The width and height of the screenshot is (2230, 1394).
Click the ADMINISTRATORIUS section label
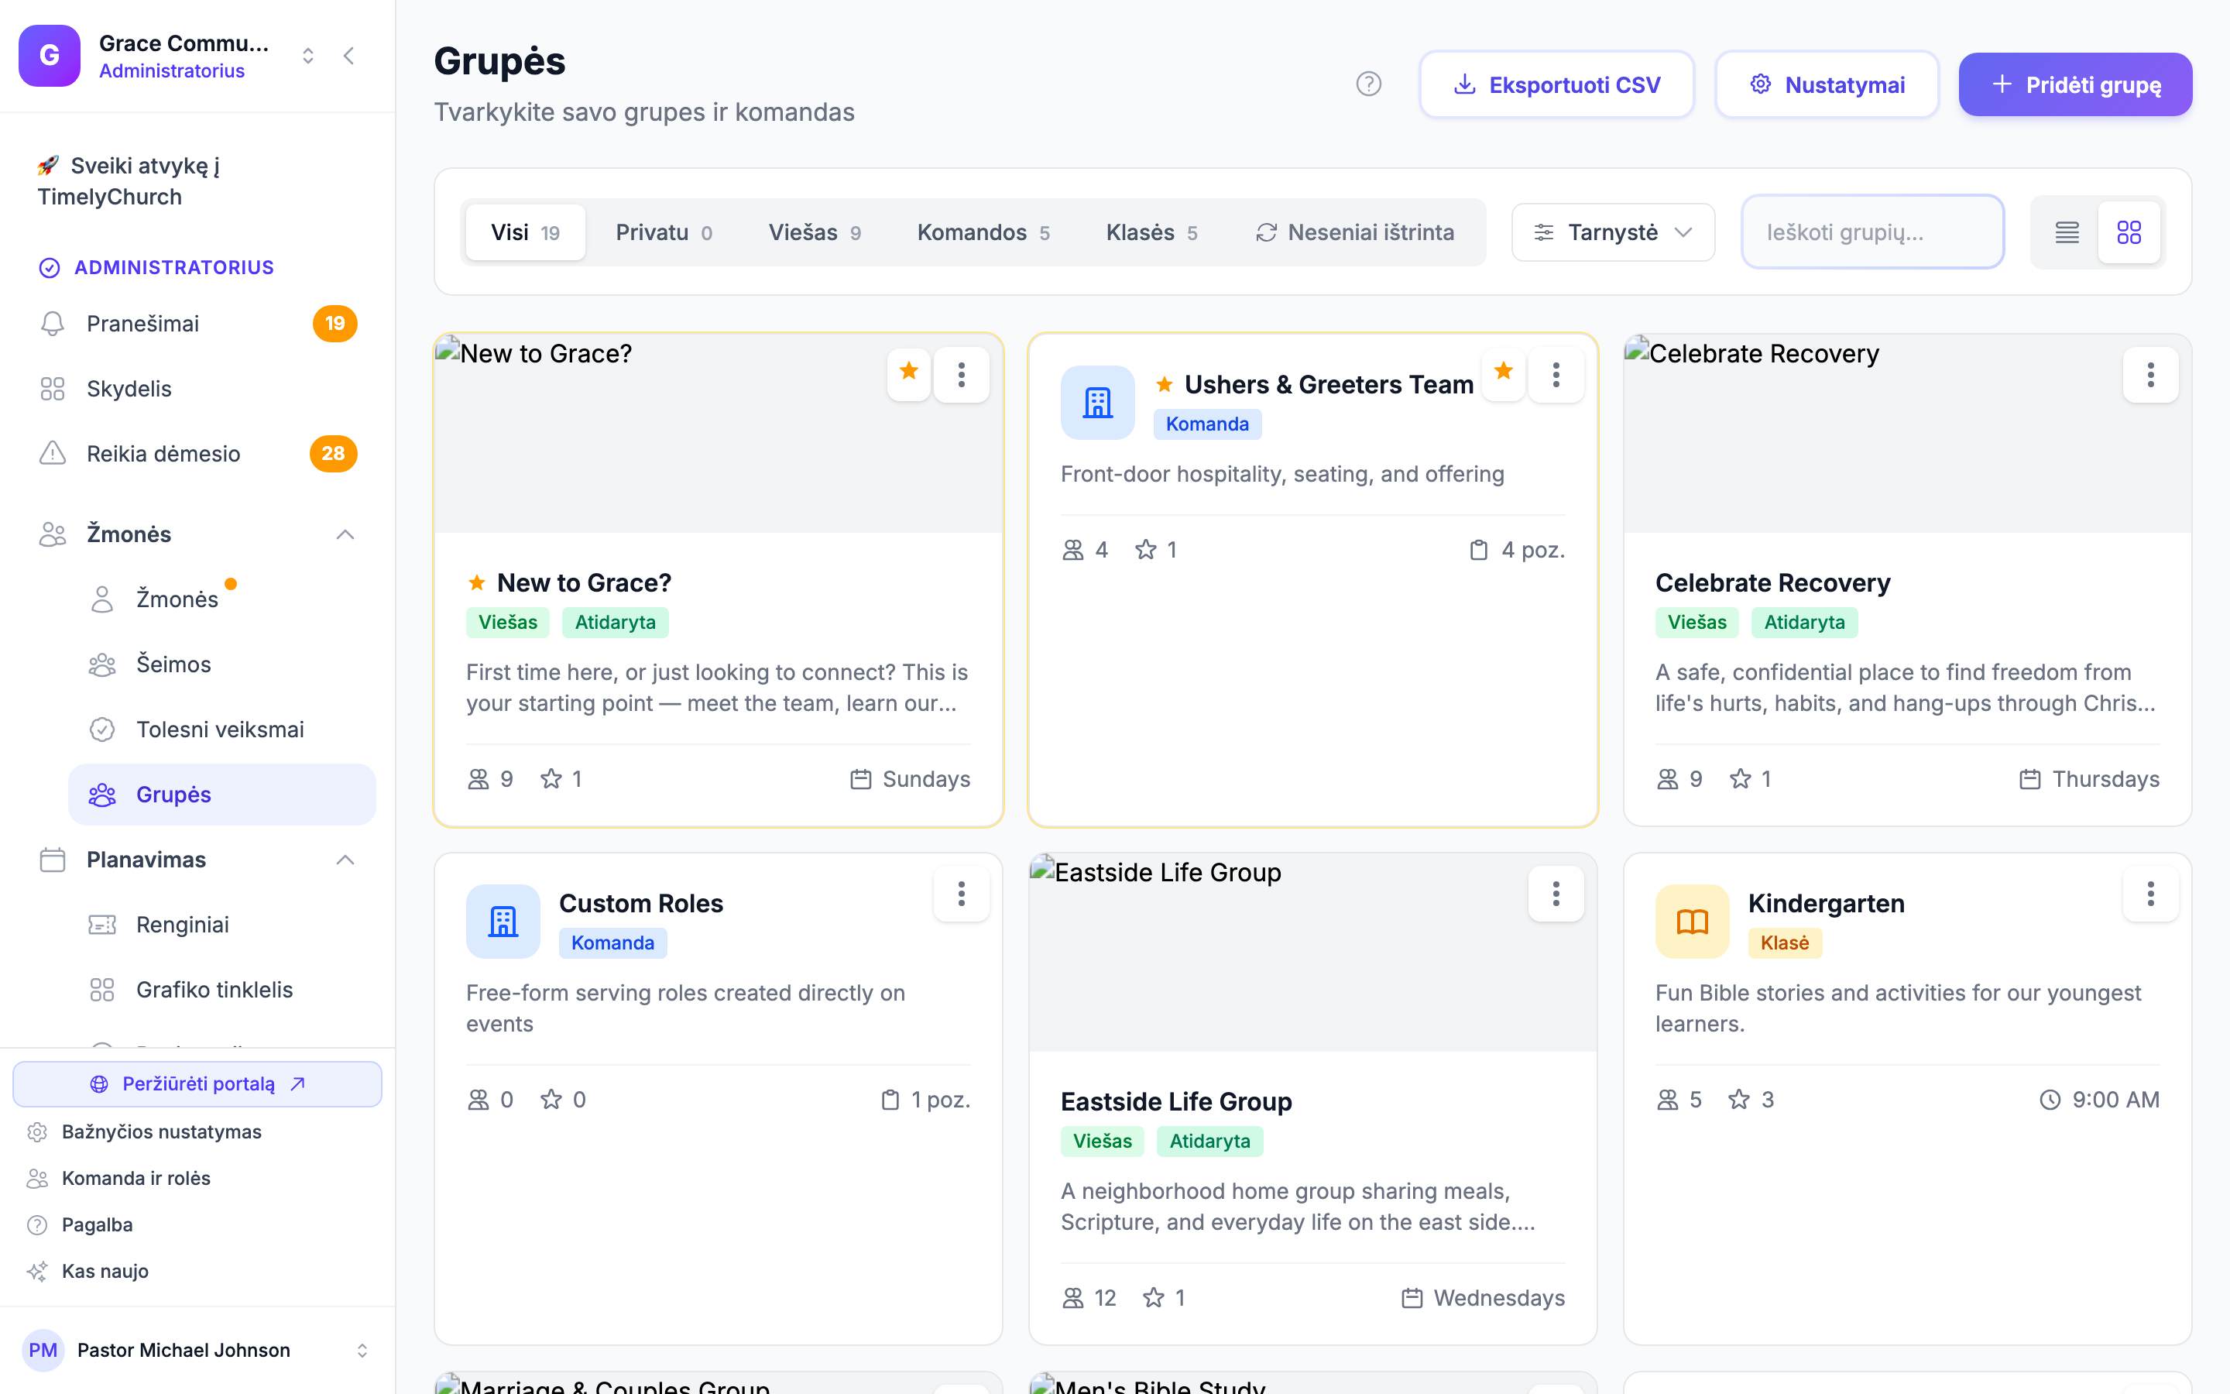click(x=174, y=267)
